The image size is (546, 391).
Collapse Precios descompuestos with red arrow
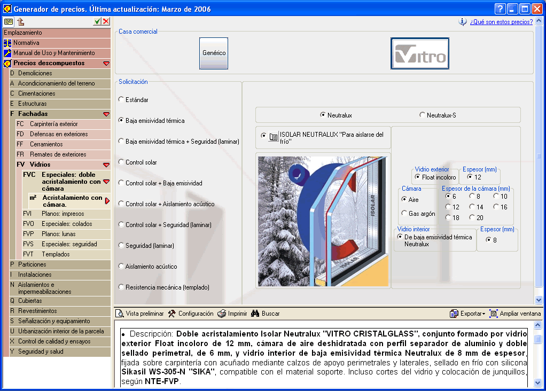pos(106,64)
